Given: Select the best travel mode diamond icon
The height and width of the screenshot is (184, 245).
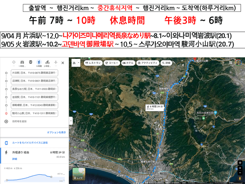Looking at the screenshot, I should 14,62.
